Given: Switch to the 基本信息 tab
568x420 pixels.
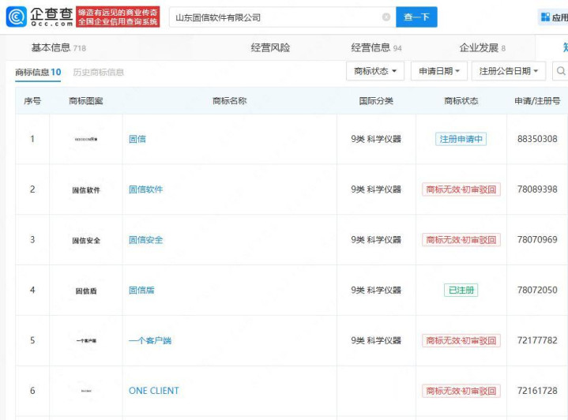Looking at the screenshot, I should [x=58, y=47].
